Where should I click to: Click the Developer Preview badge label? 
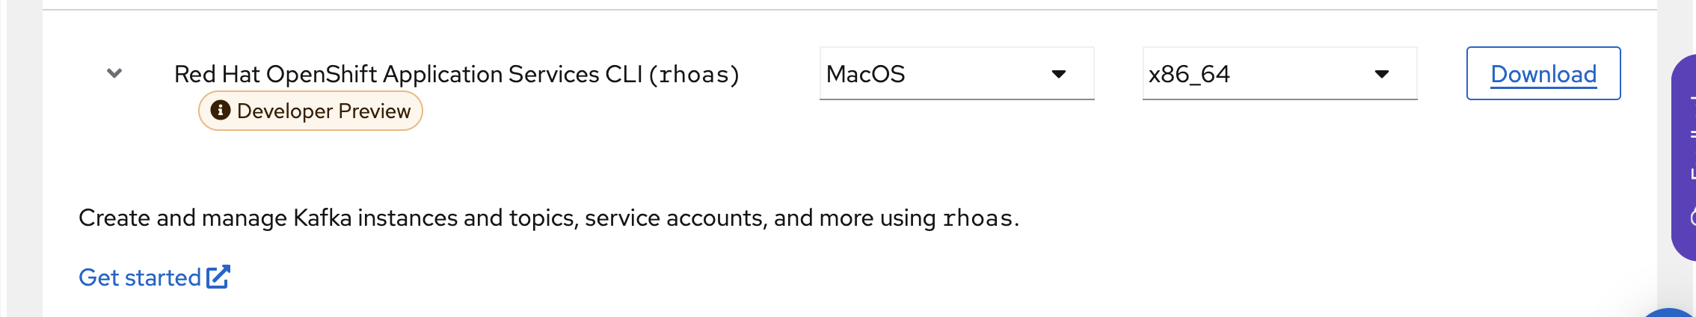(323, 111)
